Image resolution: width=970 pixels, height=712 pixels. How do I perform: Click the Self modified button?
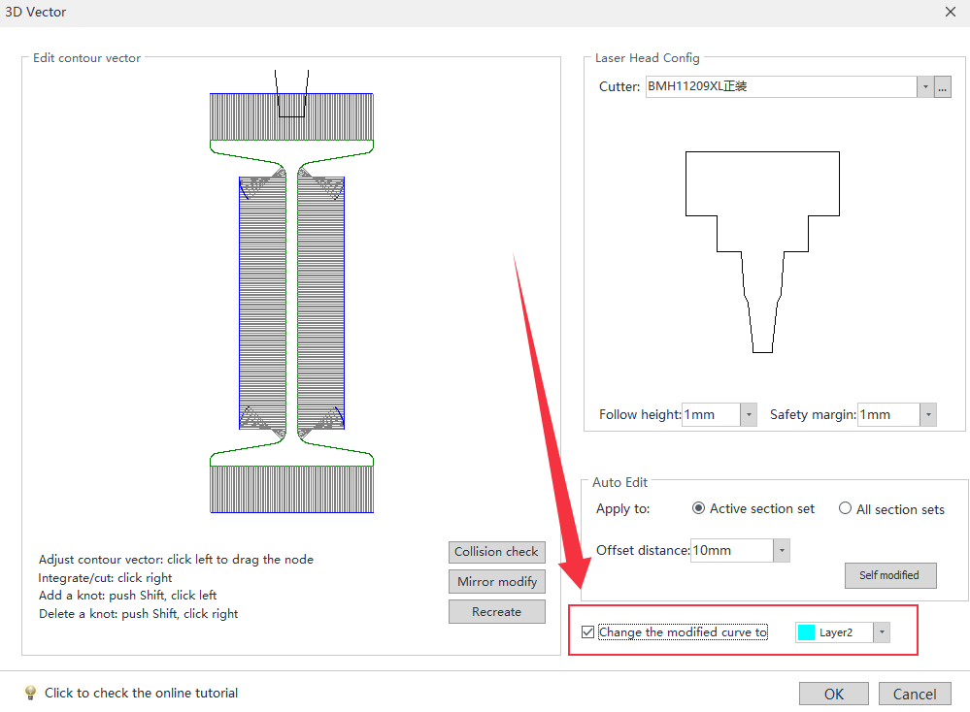(890, 575)
